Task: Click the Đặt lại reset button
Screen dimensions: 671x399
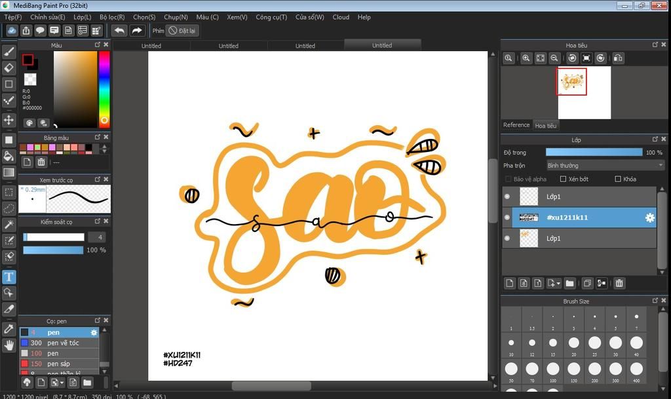Action: point(182,30)
